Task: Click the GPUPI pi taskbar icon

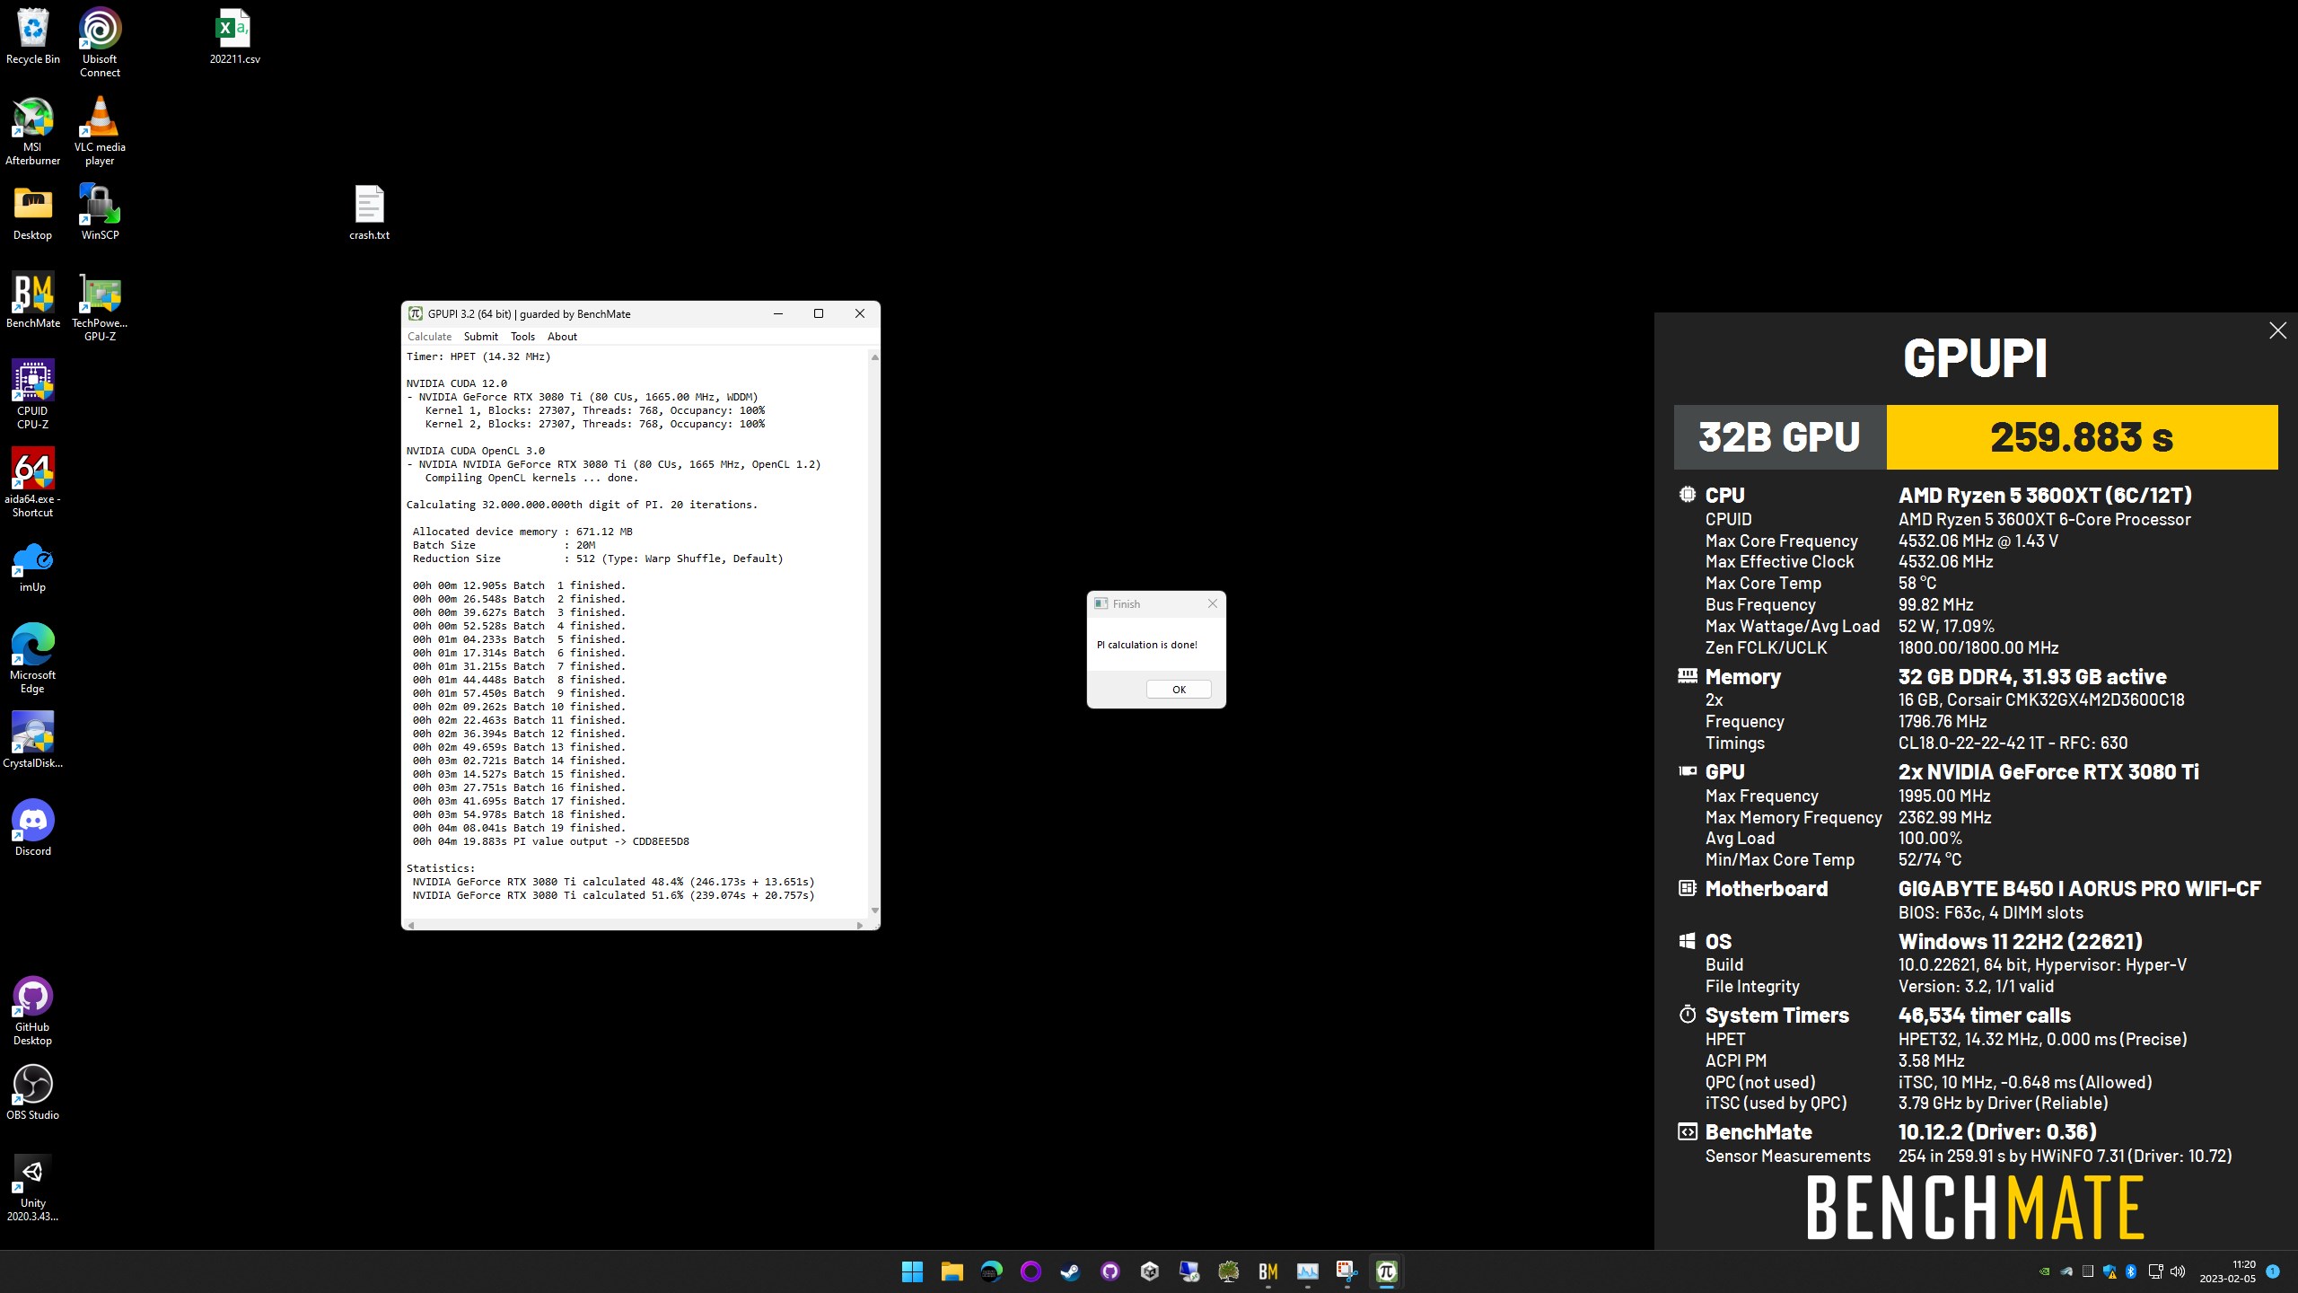Action: (x=1386, y=1271)
